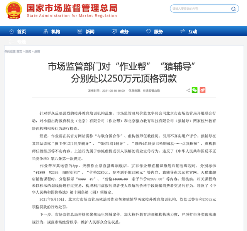Click the paragraph starting 下一步，市场监管总局
Screen dimensions: 247x231
(124, 218)
